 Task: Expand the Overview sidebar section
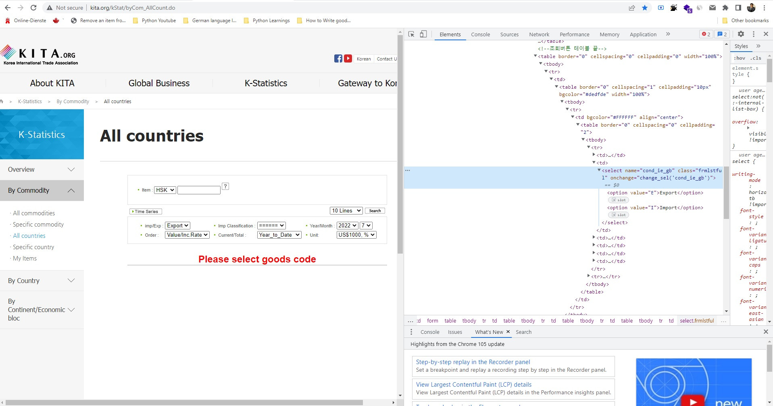(x=42, y=169)
